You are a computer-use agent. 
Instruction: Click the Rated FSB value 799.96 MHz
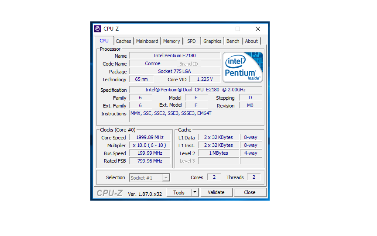point(150,161)
